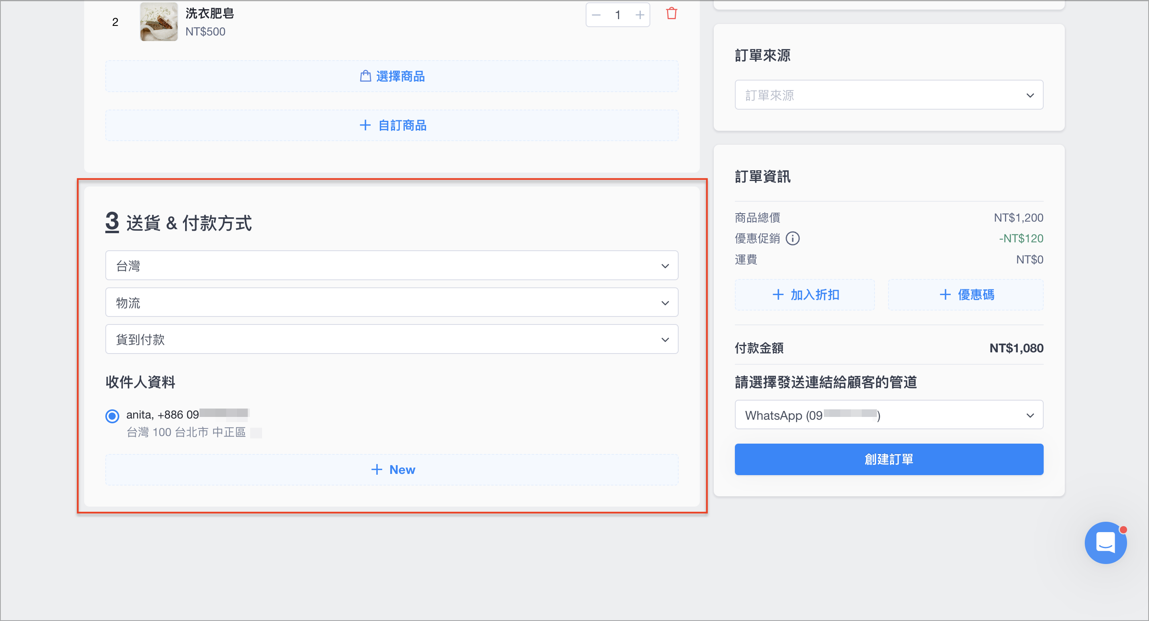Open the 貨到付款 payment dropdown
Screen dimensions: 1149x621
[x=392, y=340]
